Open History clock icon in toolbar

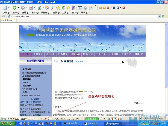pos(63,8)
